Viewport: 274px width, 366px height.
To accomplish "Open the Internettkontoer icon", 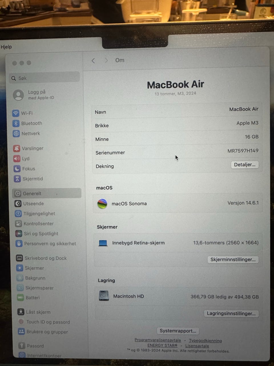I will (x=22, y=355).
